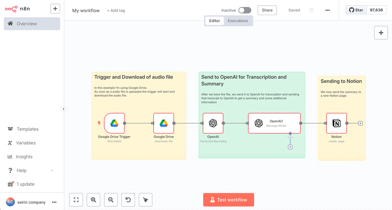
Task: Click the 1 update gift icon
Action: point(10,184)
